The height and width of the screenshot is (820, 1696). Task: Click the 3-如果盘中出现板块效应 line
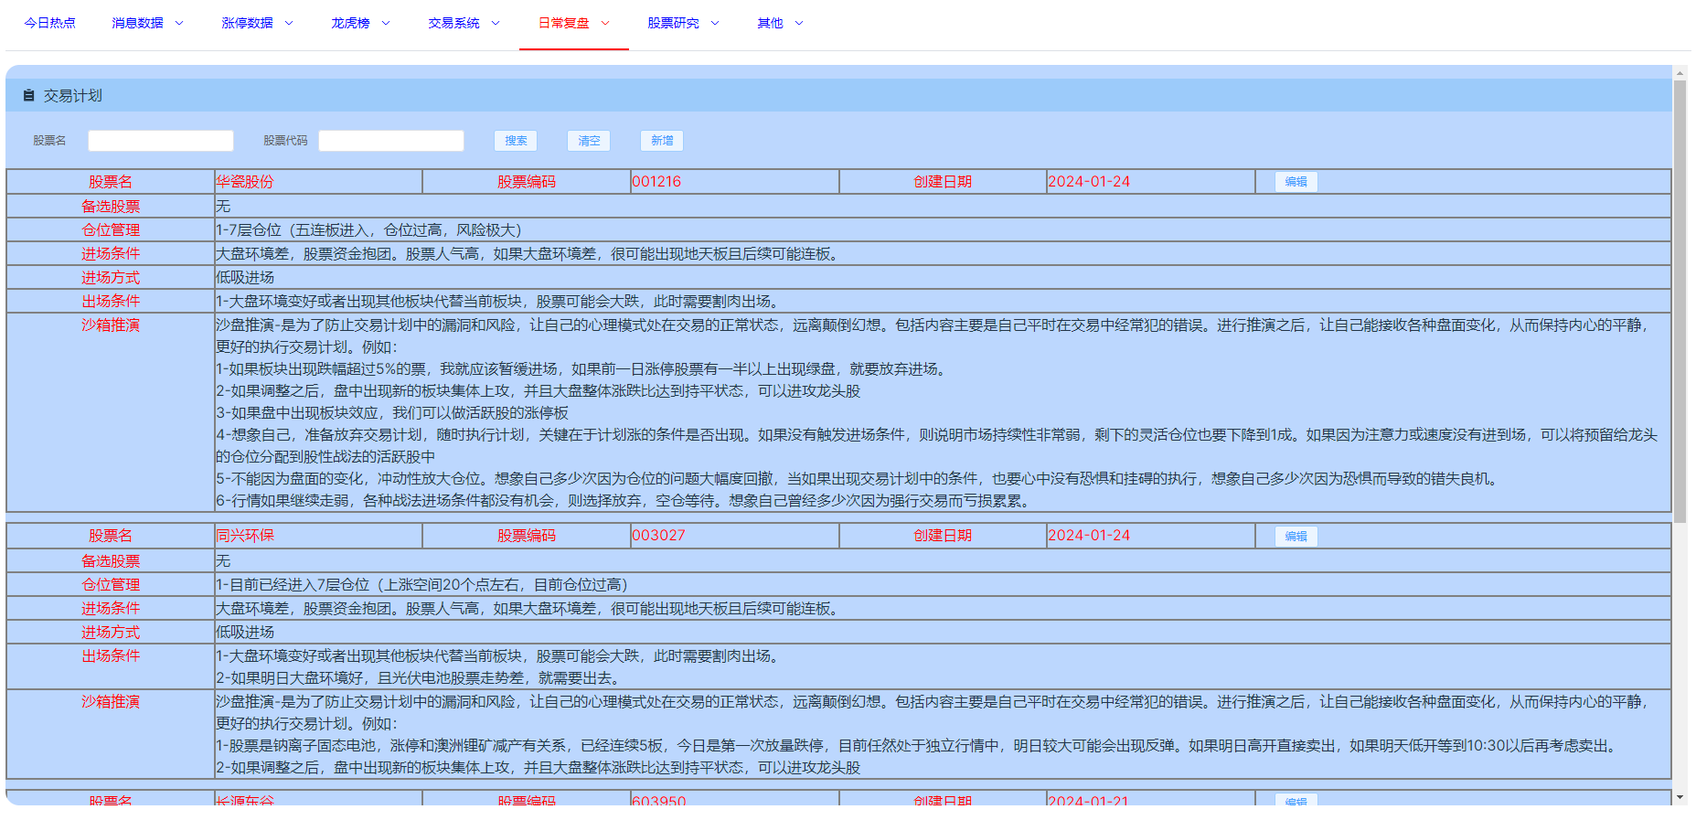392,413
